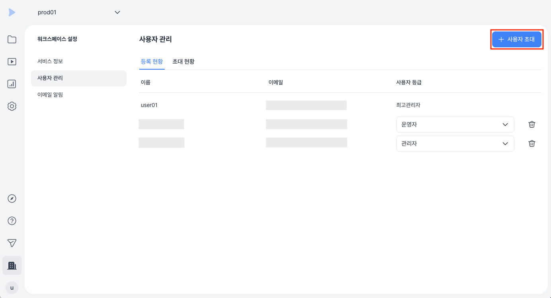The height and width of the screenshot is (298, 551).
Task: Open the gear settings icon
Action: (12, 106)
